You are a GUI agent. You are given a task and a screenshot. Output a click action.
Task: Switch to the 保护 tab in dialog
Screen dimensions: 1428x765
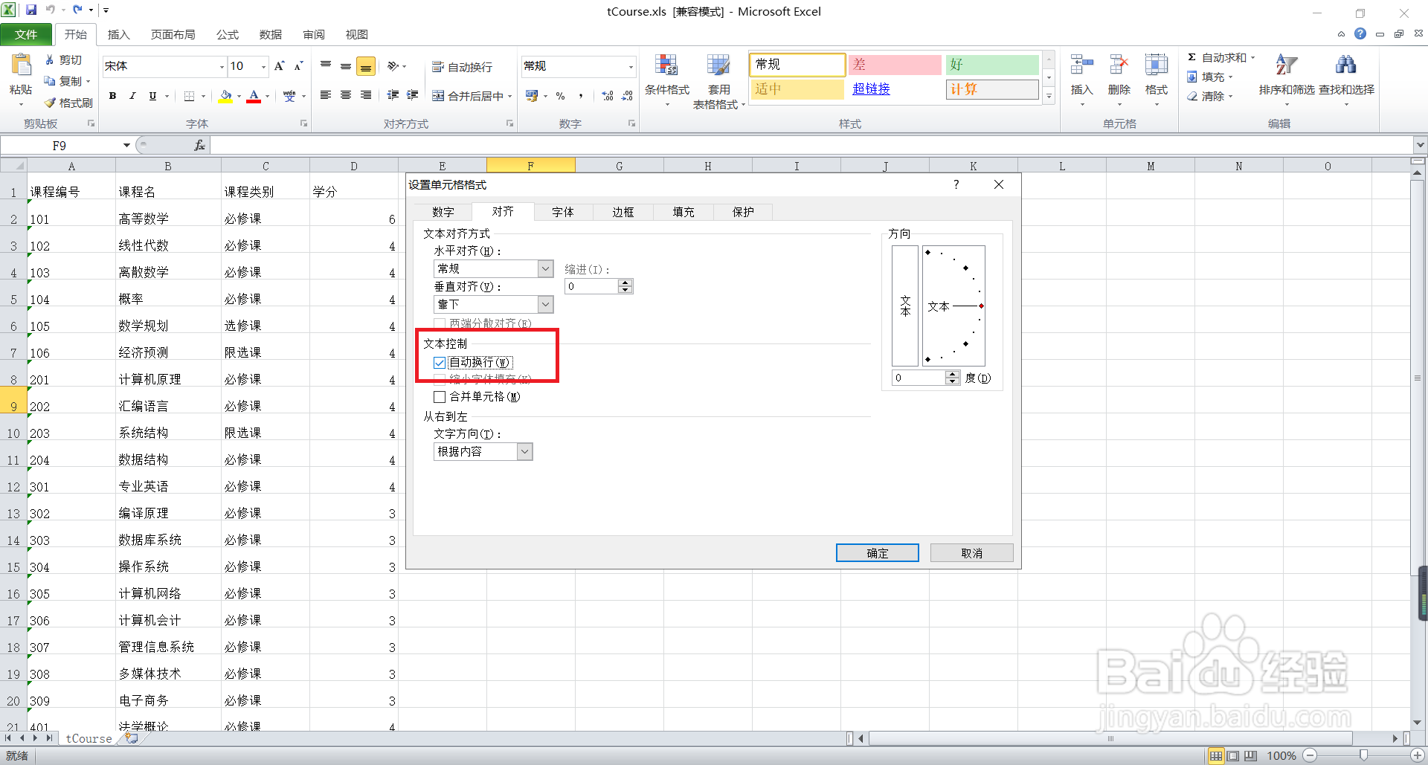pyautogui.click(x=743, y=213)
